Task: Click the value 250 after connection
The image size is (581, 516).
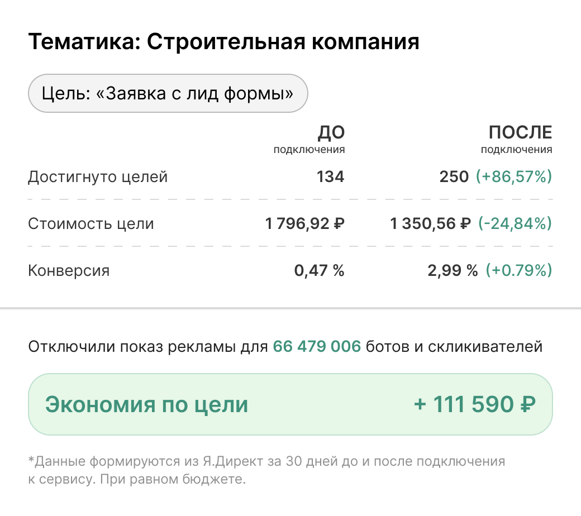Action: point(454,178)
